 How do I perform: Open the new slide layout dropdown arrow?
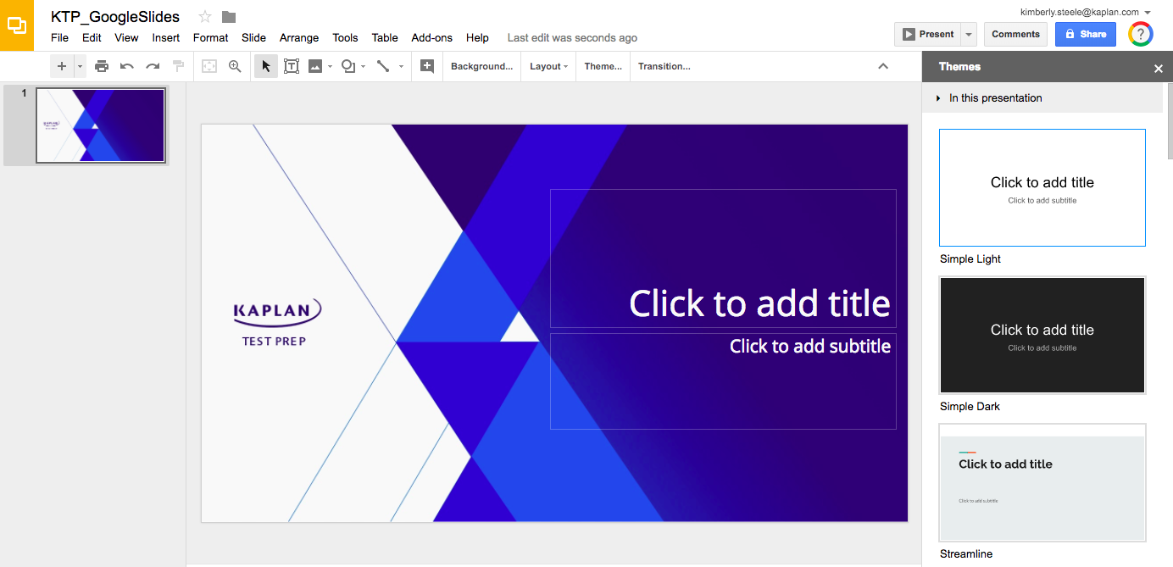(x=81, y=66)
